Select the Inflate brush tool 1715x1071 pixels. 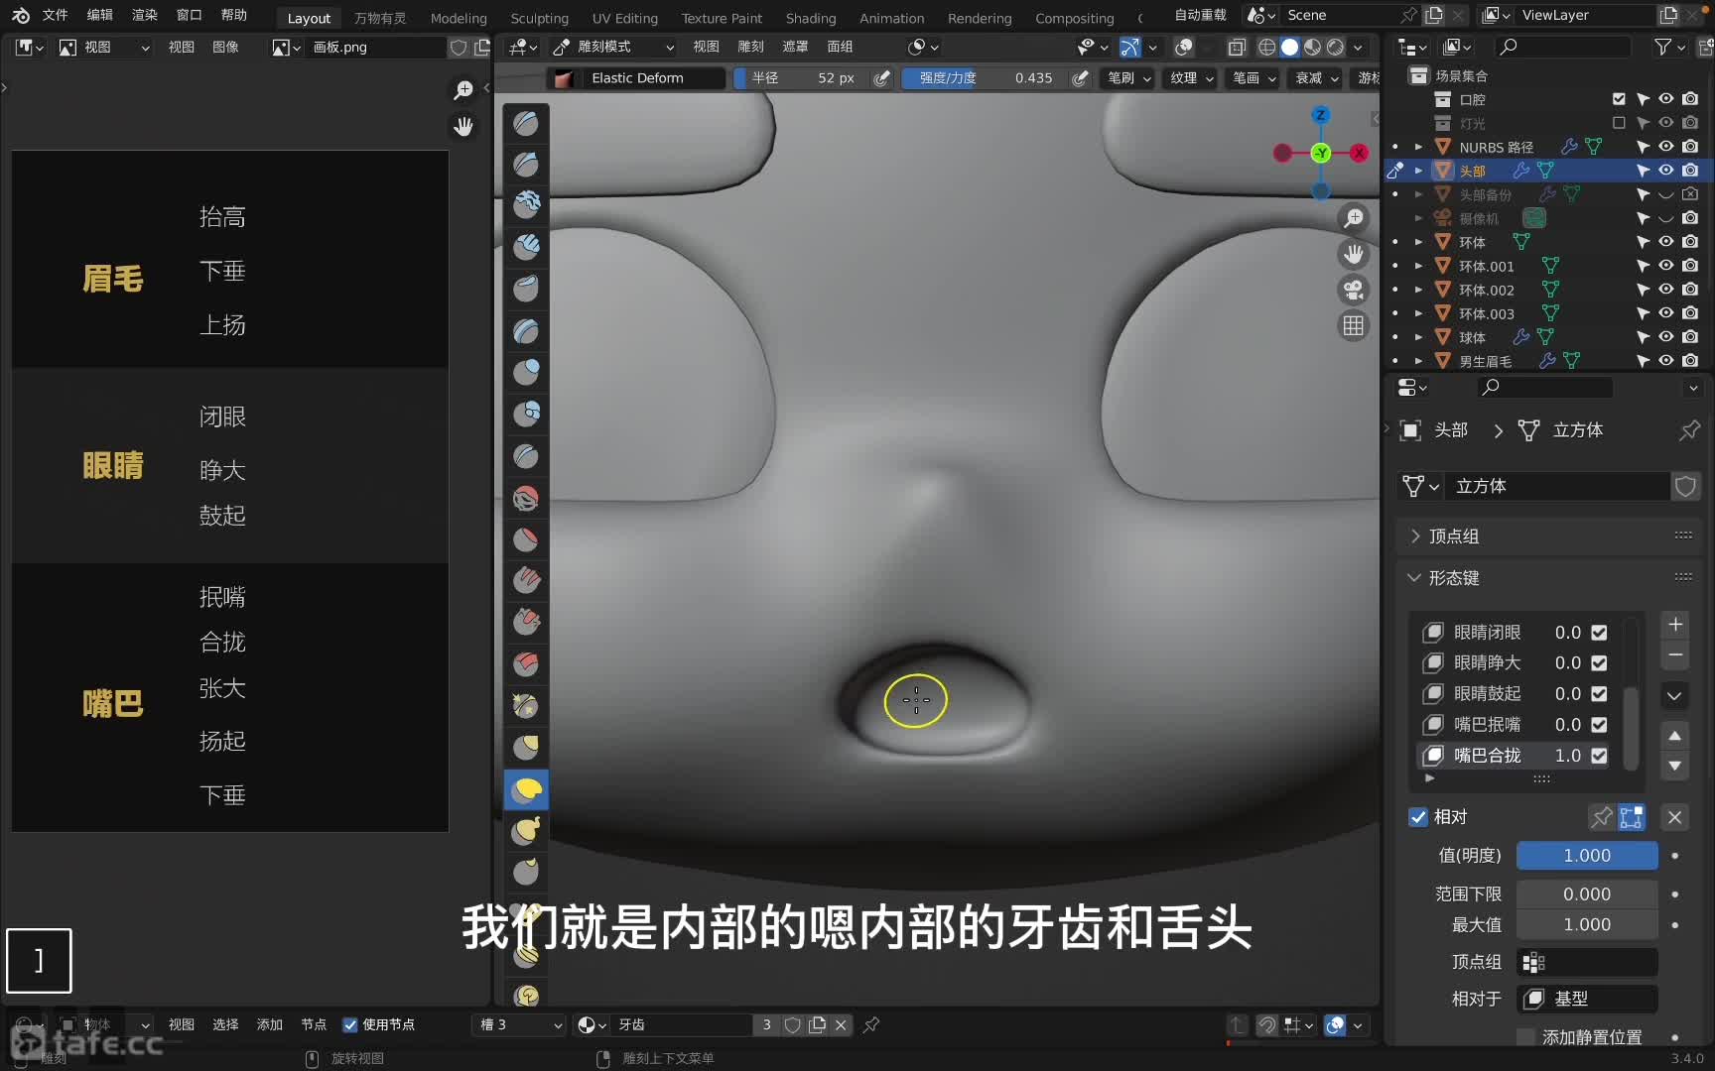(526, 372)
